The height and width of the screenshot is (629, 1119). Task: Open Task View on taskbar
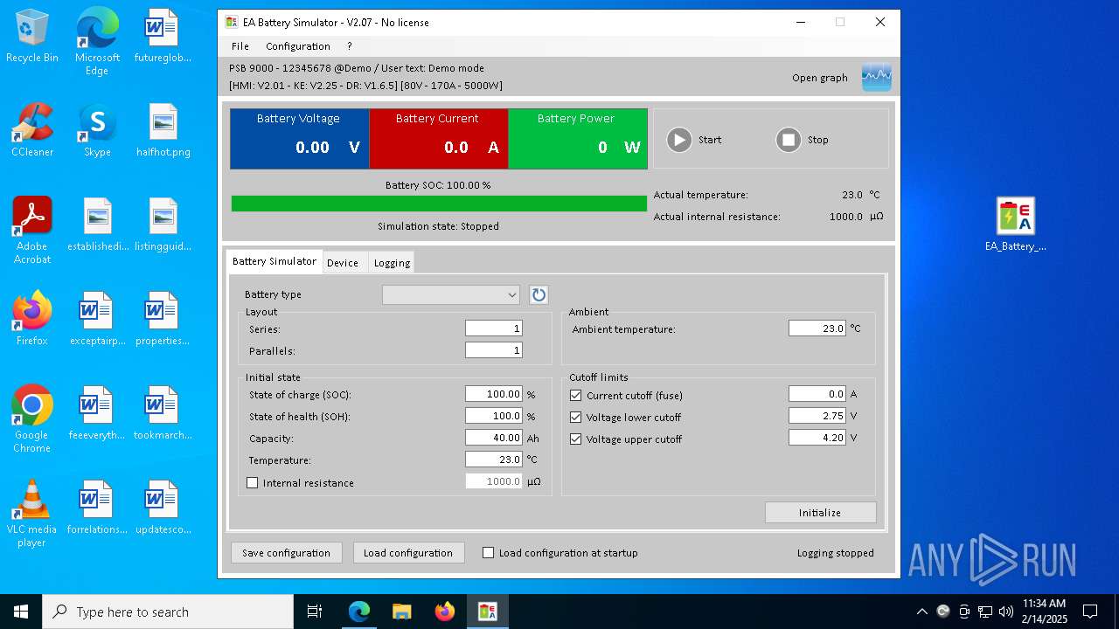tap(315, 612)
